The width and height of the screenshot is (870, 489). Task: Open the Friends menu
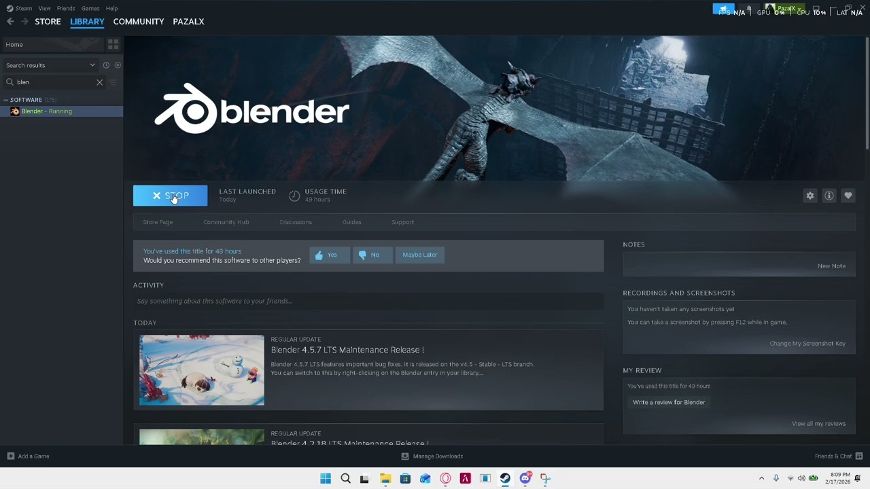66,8
